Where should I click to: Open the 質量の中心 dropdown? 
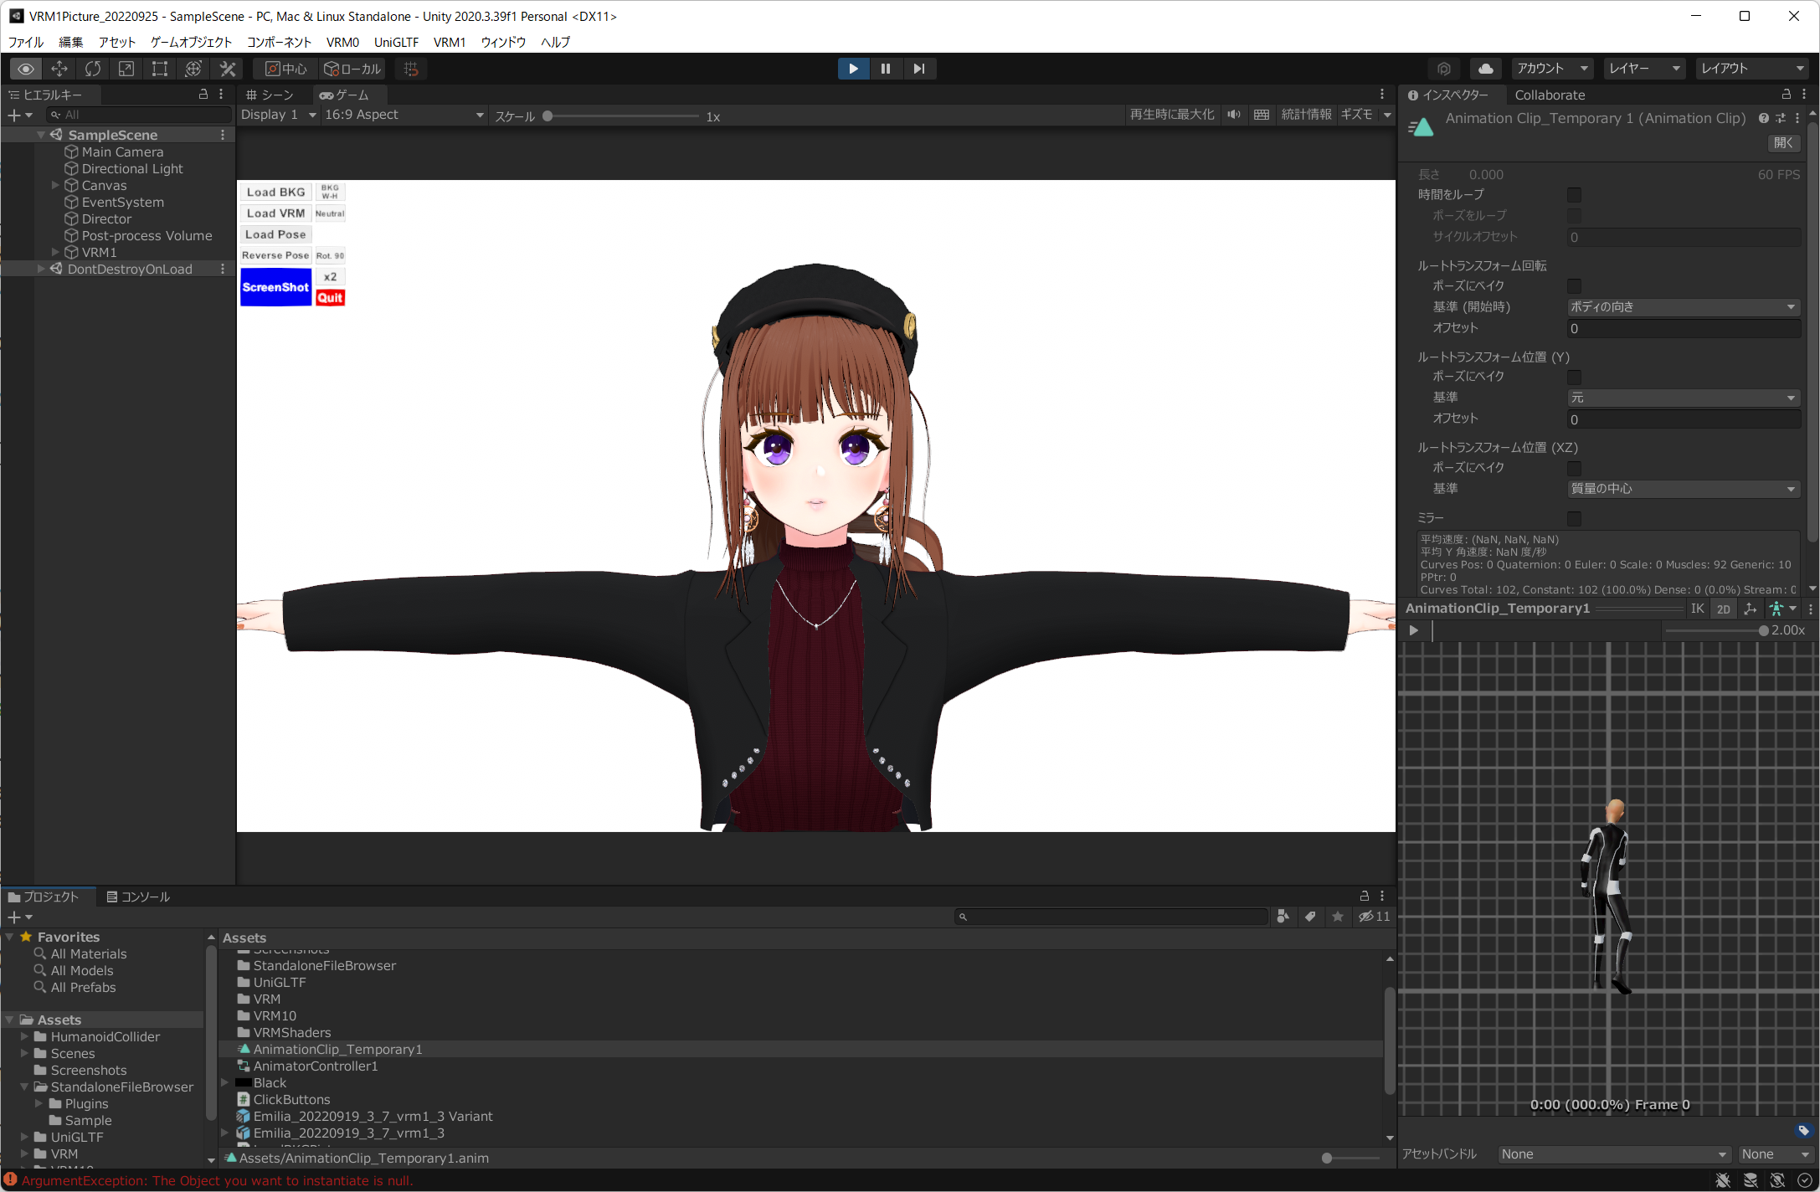1684,489
